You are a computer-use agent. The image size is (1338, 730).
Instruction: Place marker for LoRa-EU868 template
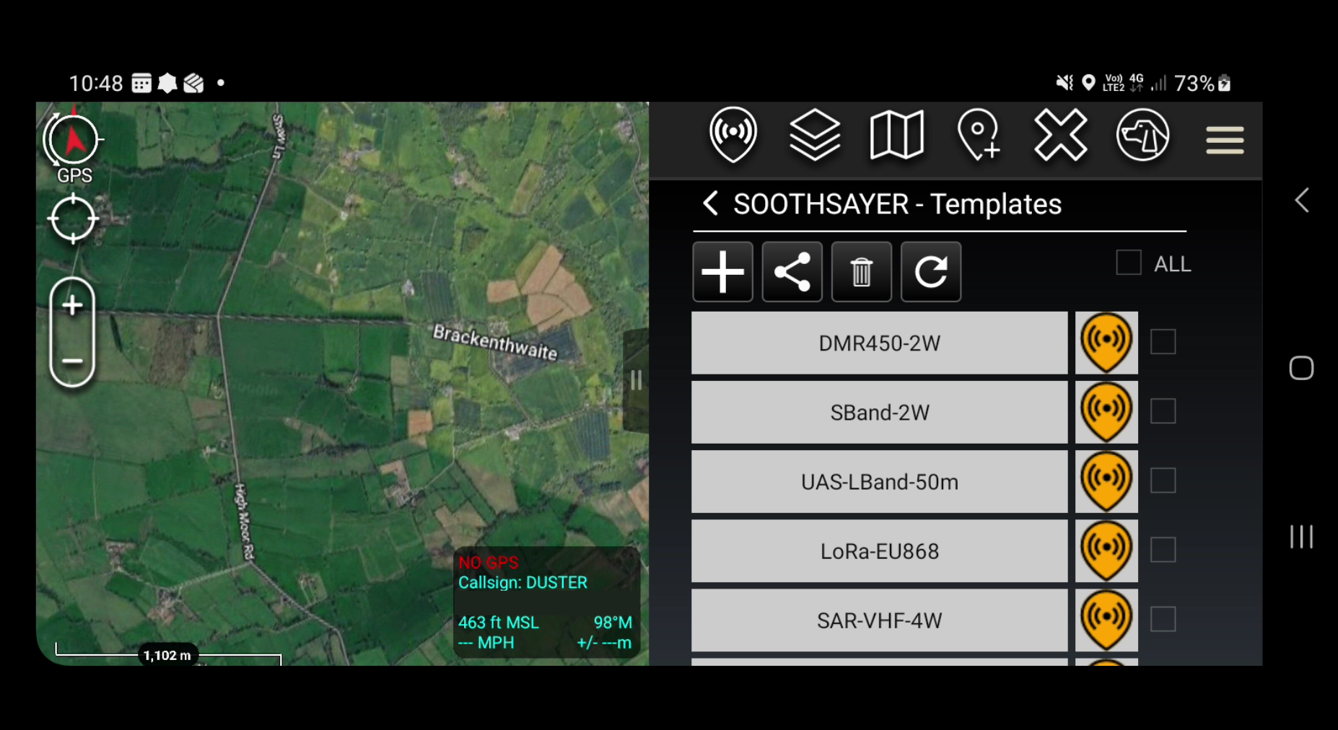coord(1106,550)
